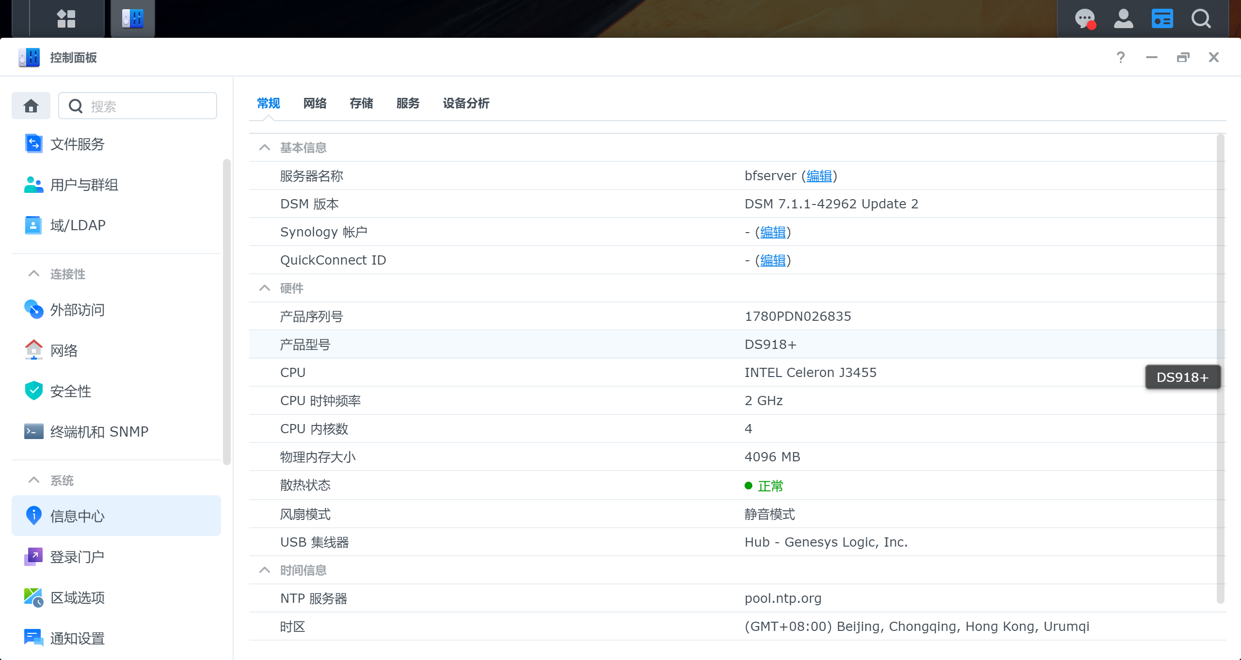1241x660 pixels.
Task: Click the 静音模式 fan mode value
Action: pos(770,514)
